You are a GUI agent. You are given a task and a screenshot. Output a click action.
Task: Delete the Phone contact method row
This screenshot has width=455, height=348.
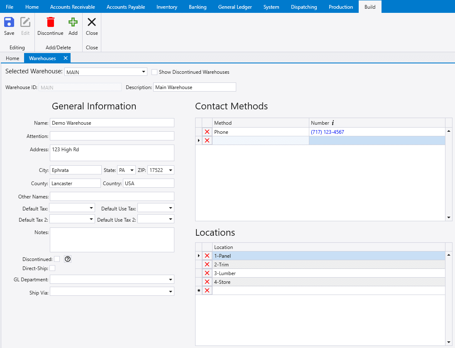[207, 132]
